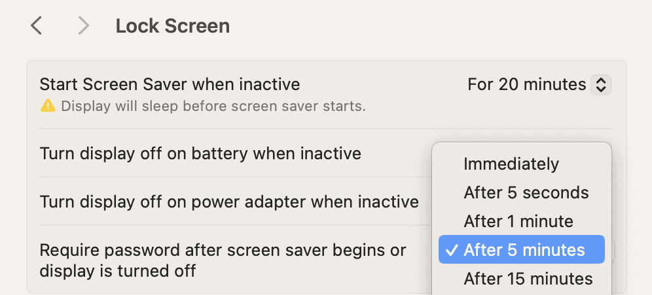Click the yellow warning triangle icon
The width and height of the screenshot is (652, 295).
coord(48,106)
